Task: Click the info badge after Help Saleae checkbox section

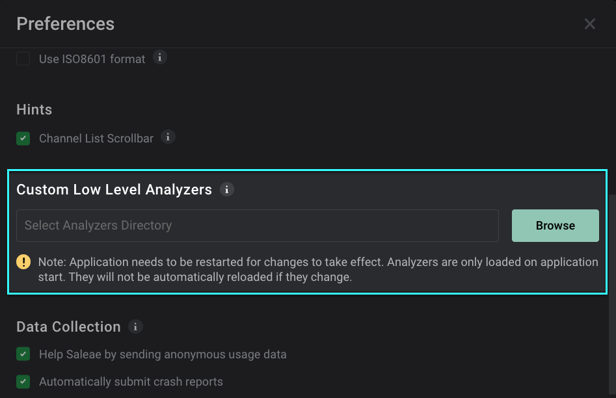Action: (135, 327)
